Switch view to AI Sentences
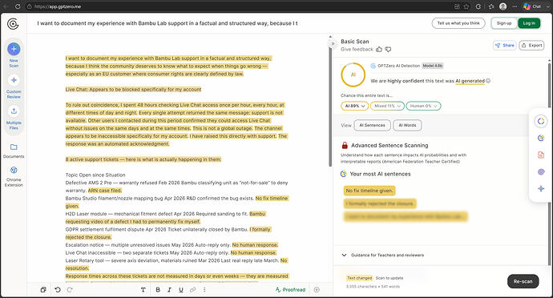This screenshot has width=553, height=298. [372, 125]
